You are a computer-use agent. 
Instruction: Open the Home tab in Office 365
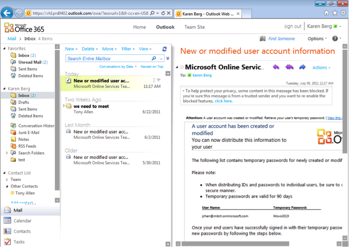click(140, 27)
